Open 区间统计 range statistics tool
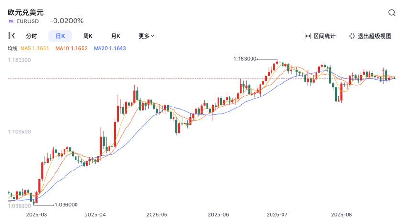Image resolution: width=403 pixels, height=224 pixels. coord(320,36)
